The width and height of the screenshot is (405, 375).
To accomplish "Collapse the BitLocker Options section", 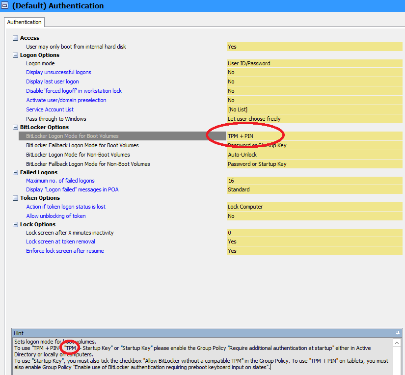I will point(16,127).
